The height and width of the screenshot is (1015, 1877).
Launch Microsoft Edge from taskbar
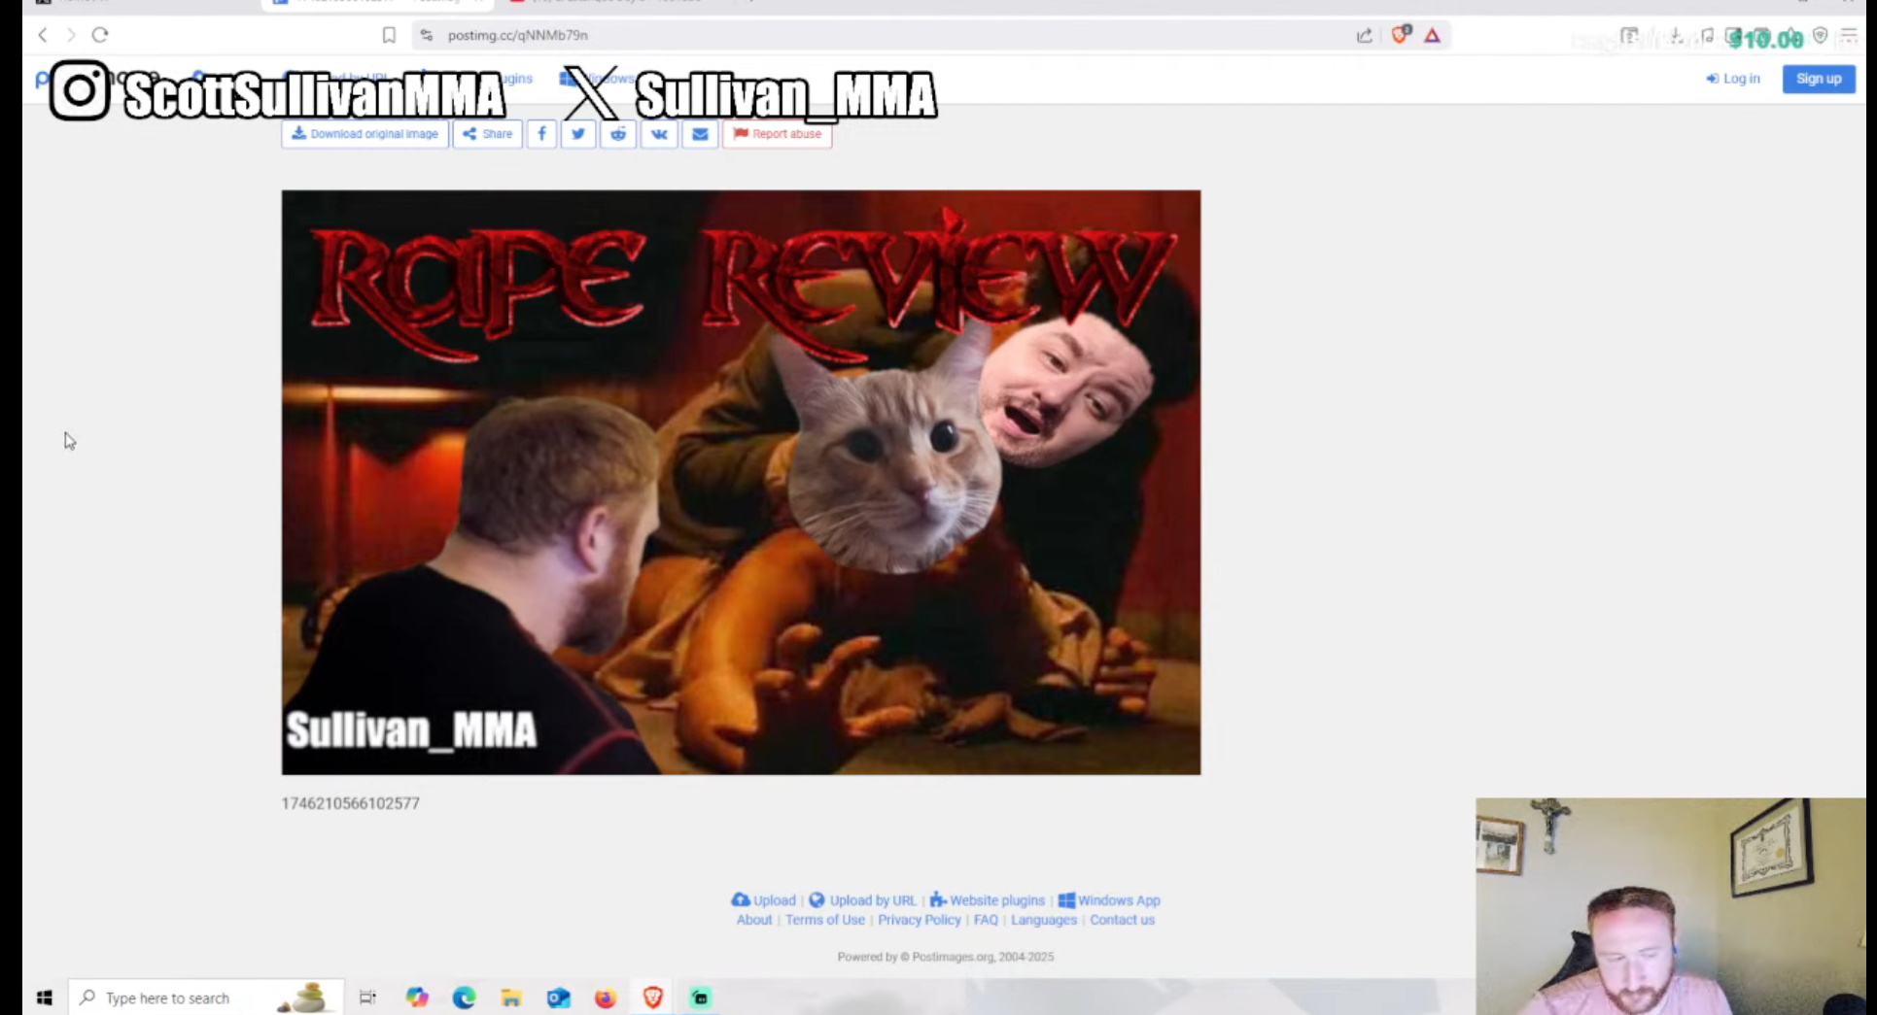[465, 998]
